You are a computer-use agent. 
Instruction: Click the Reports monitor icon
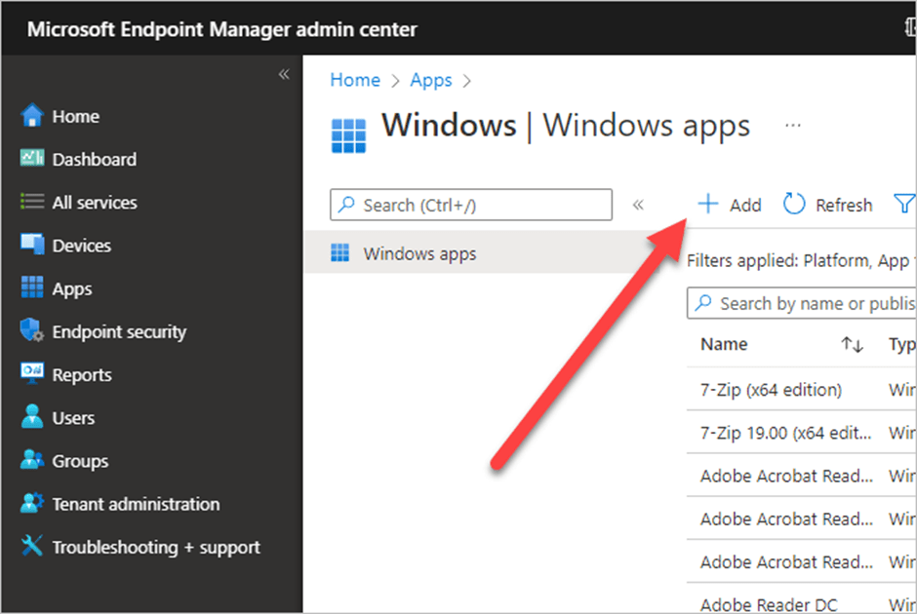click(x=32, y=373)
